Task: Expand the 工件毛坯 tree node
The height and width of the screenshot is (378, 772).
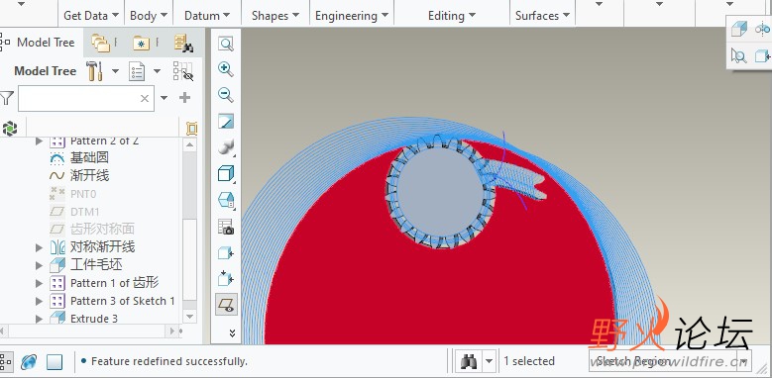Action: click(40, 265)
